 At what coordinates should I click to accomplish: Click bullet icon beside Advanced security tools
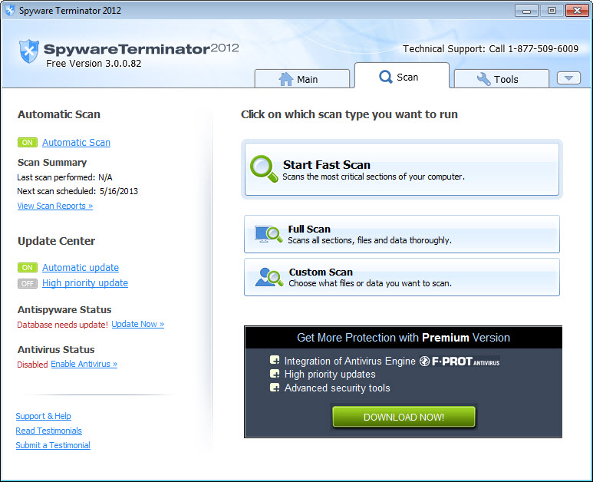coord(275,387)
